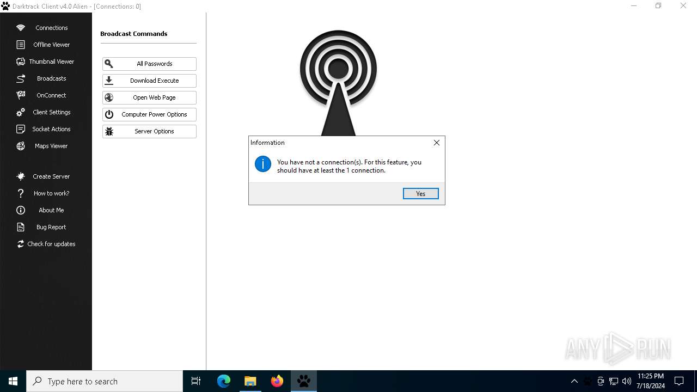The height and width of the screenshot is (392, 697).
Task: Select the Socket Actions label
Action: click(52, 129)
